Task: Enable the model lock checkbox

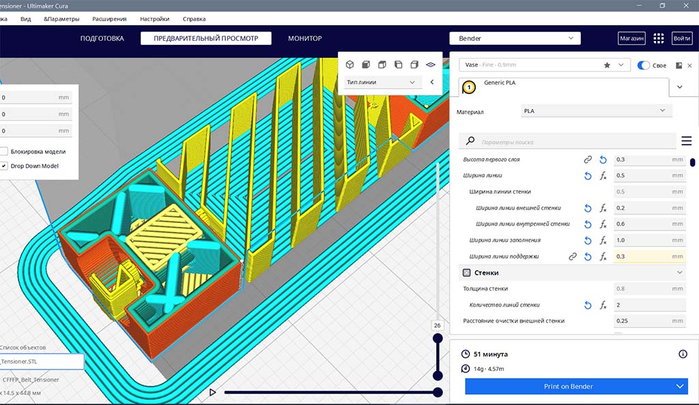Action: pos(4,151)
